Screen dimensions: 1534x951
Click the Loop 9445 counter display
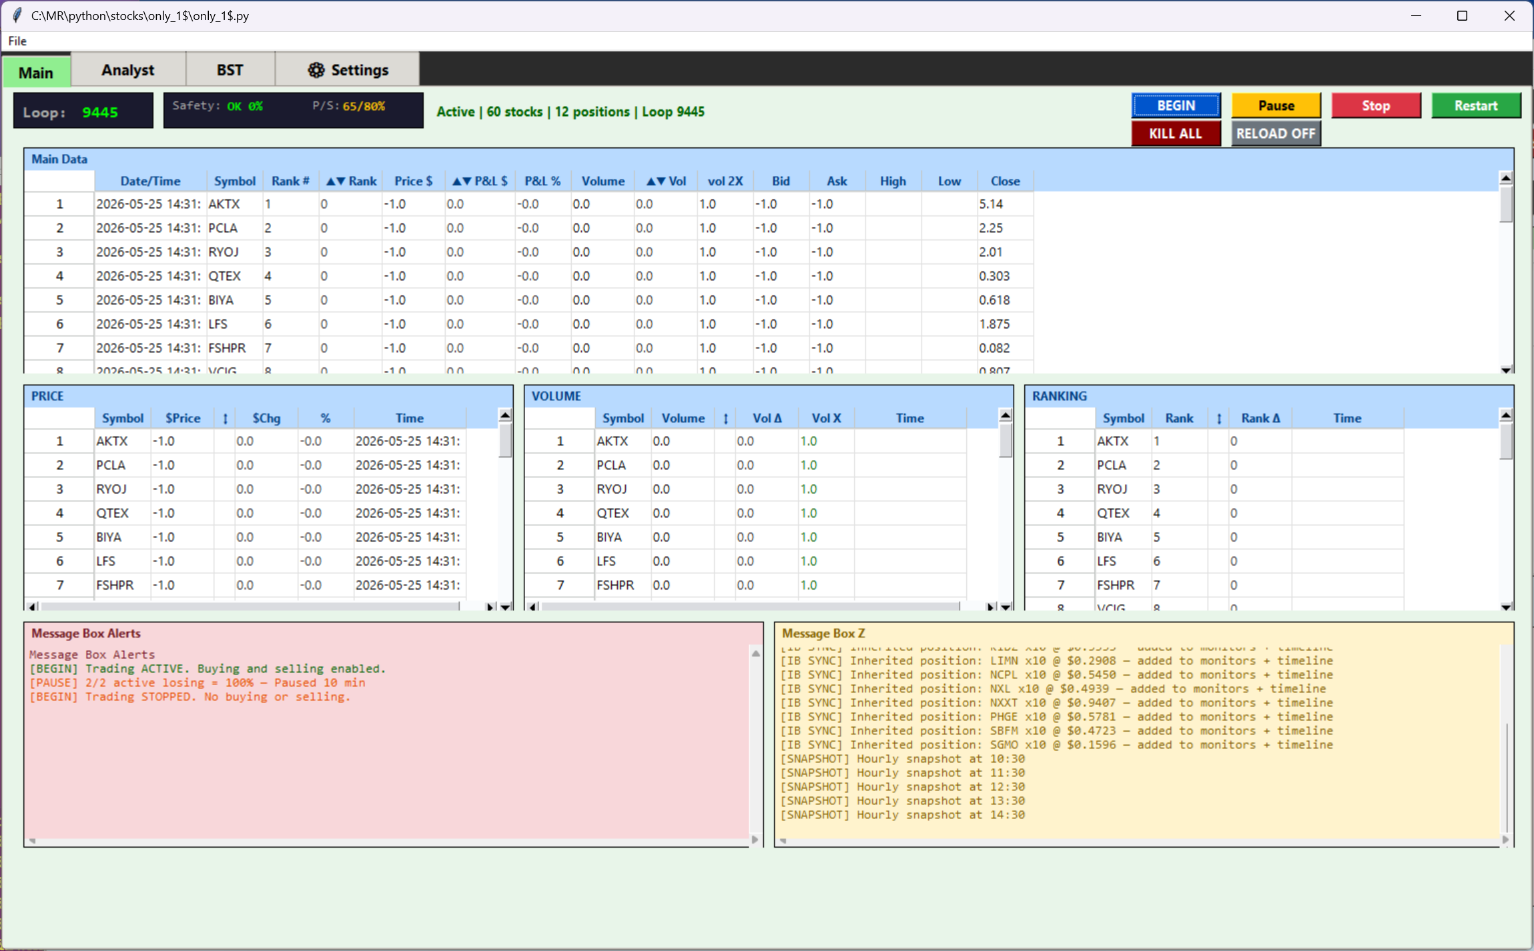(83, 111)
